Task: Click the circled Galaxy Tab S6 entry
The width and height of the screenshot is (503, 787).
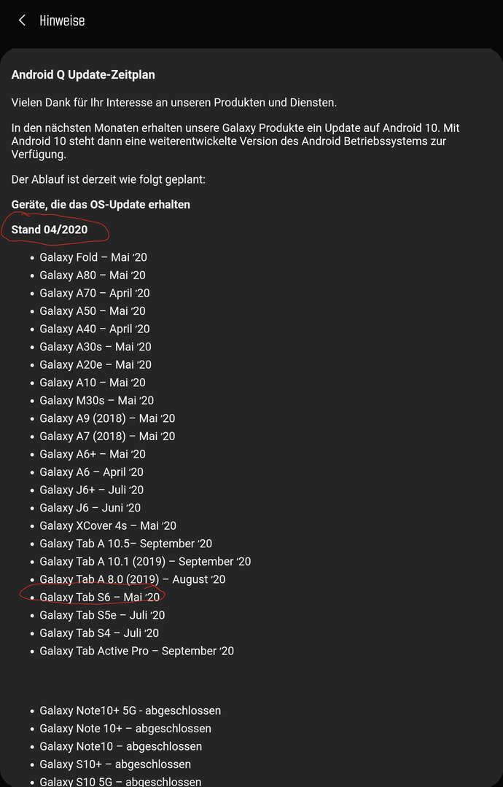Action: [99, 598]
